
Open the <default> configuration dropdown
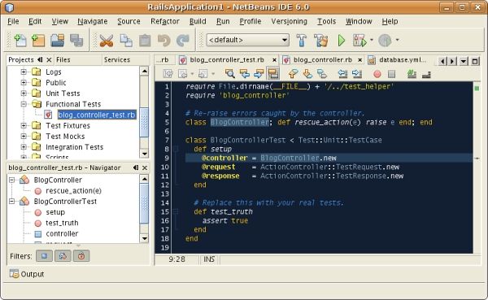[x=248, y=40]
